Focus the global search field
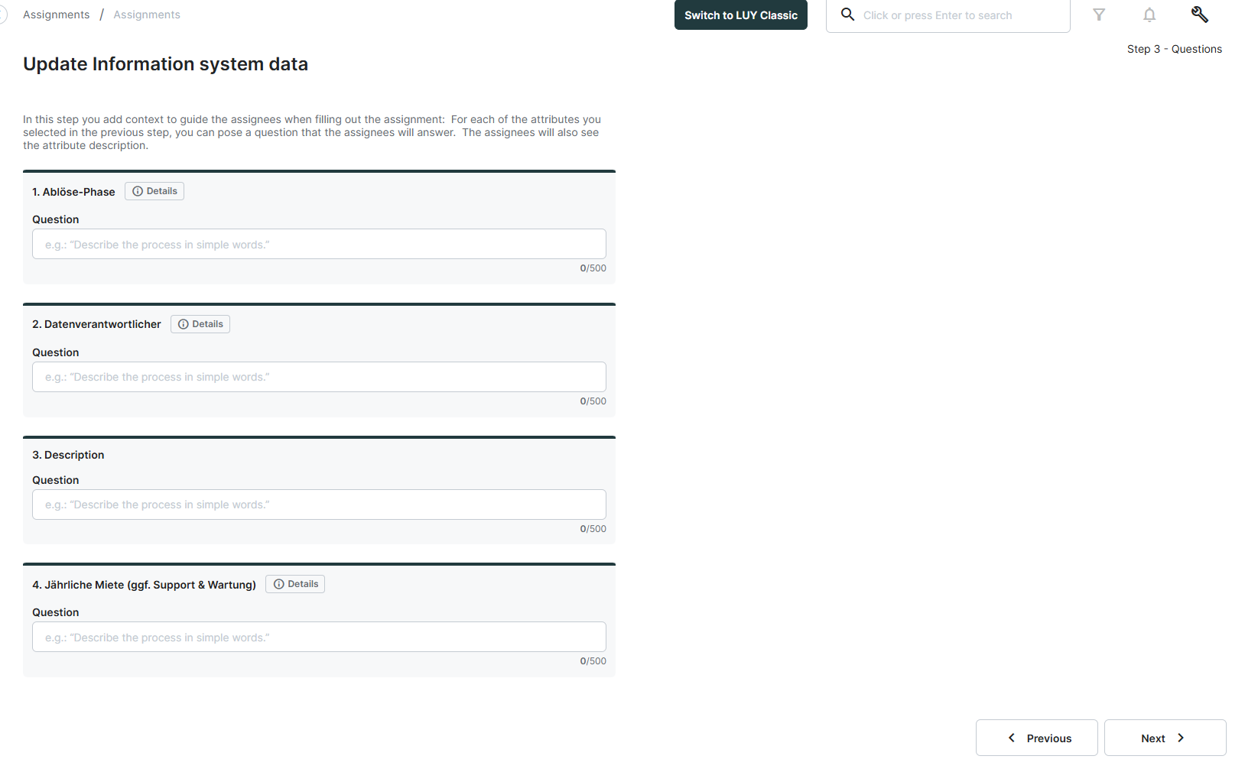This screenshot has height=769, width=1245. click(948, 15)
